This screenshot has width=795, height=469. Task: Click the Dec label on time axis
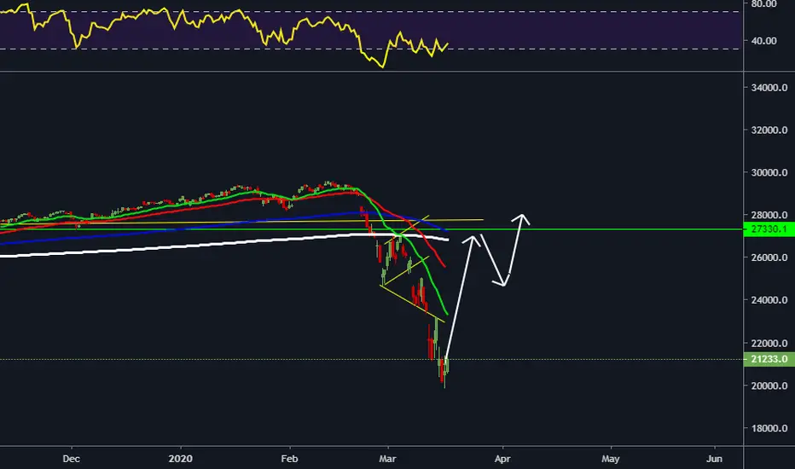coord(71,459)
